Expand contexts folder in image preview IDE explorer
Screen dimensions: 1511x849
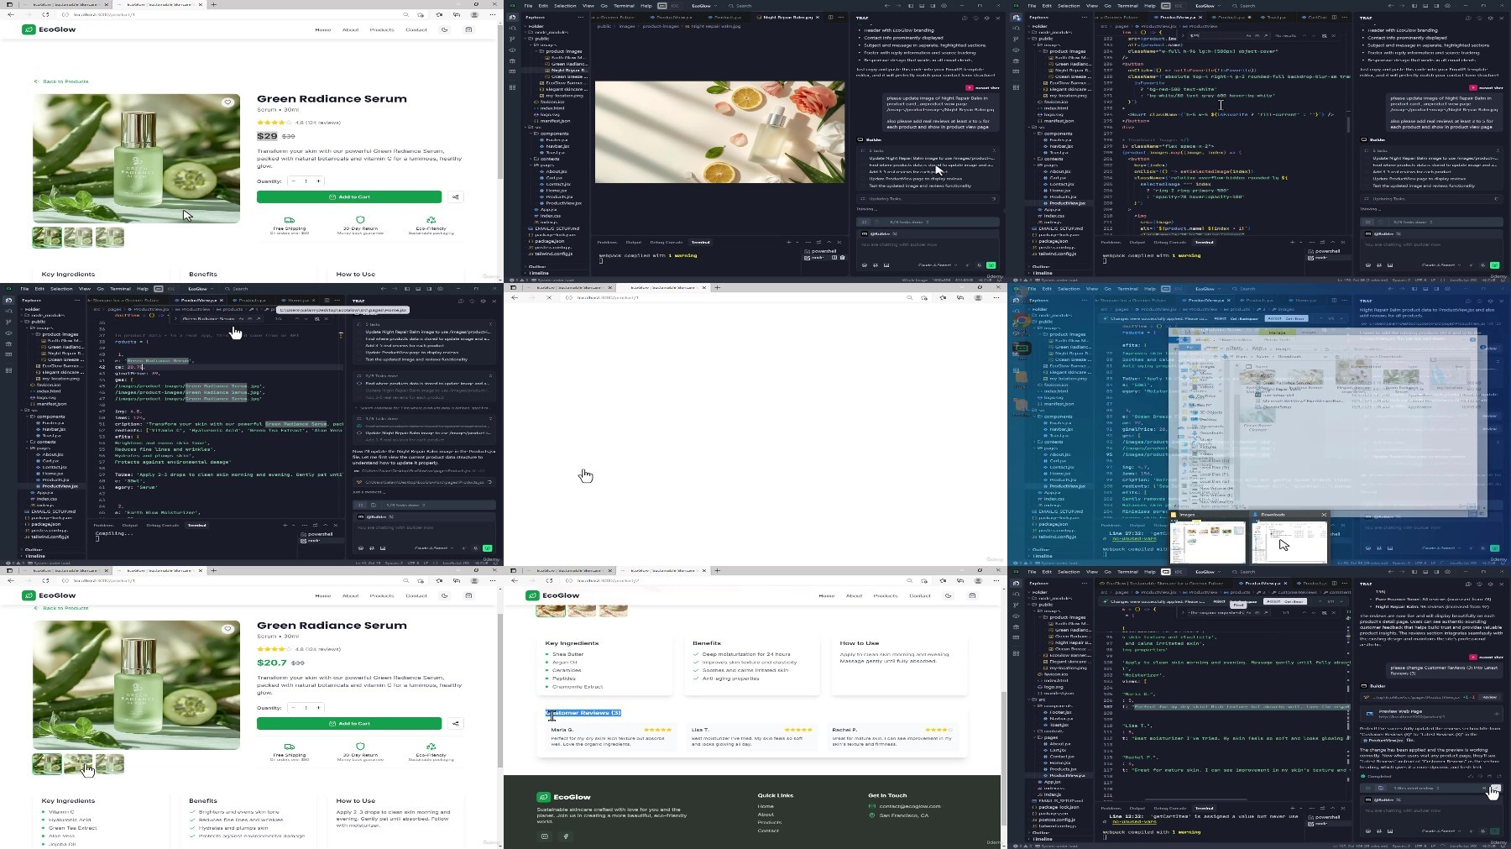tap(551, 159)
